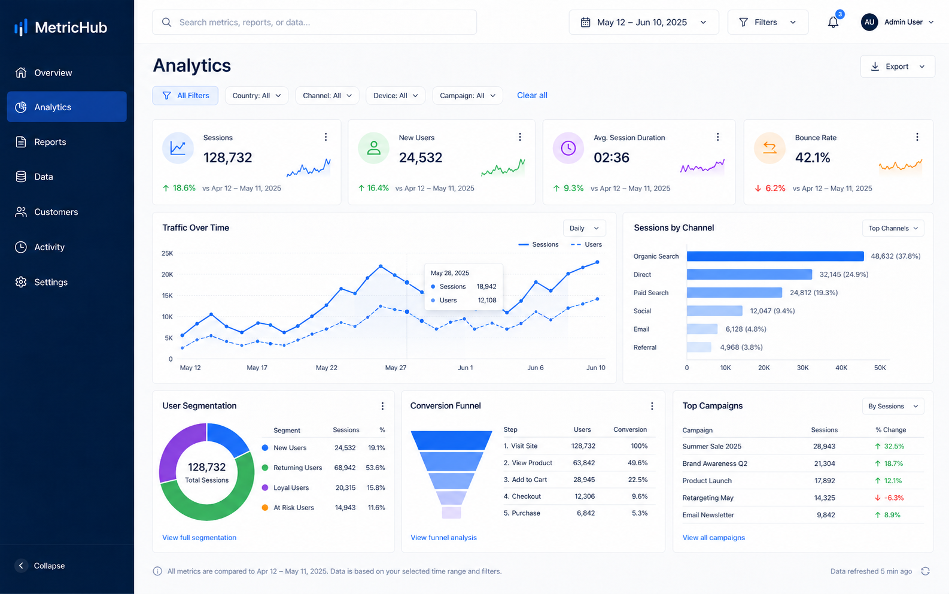949x594 pixels.
Task: Open the top Filters dropdown
Action: click(768, 22)
